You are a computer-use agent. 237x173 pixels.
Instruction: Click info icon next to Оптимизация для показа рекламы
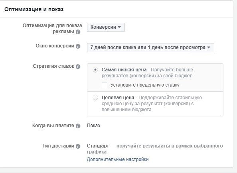(x=78, y=32)
